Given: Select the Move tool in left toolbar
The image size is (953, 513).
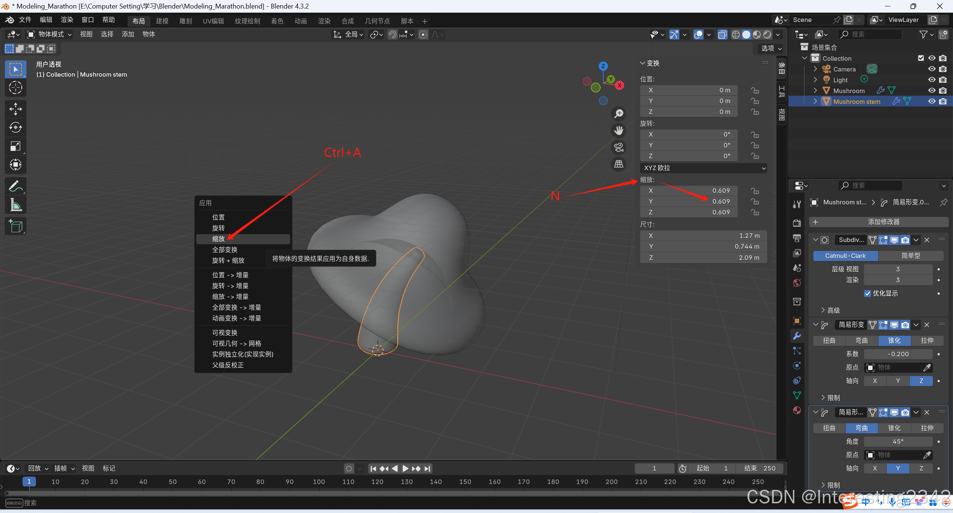Looking at the screenshot, I should click(x=15, y=109).
